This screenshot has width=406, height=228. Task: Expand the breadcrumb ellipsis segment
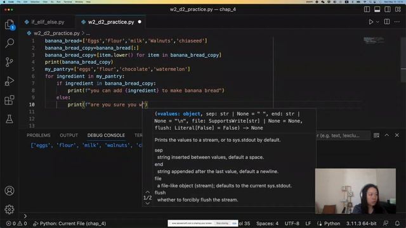[x=88, y=34]
